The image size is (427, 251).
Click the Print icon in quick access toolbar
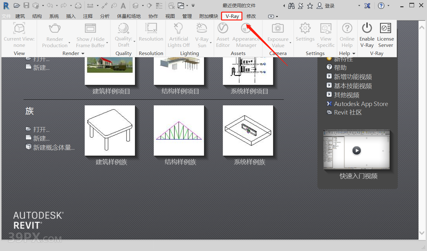tap(78, 5)
